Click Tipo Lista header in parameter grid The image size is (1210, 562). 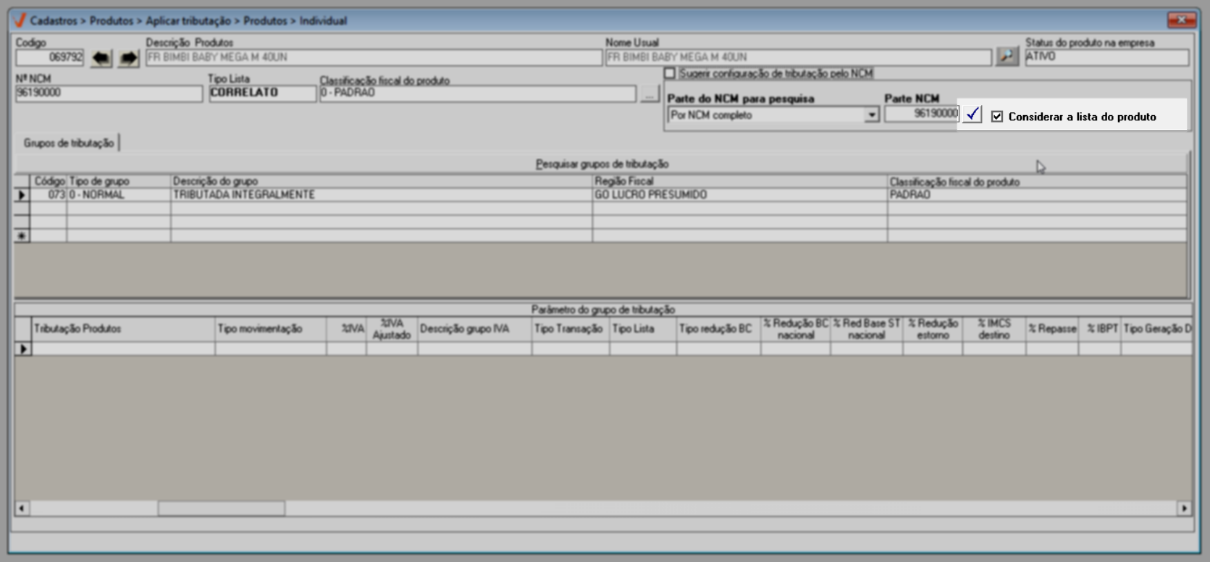click(643, 330)
